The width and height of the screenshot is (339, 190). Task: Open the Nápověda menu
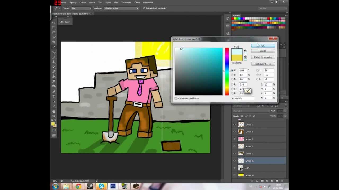(148, 3)
